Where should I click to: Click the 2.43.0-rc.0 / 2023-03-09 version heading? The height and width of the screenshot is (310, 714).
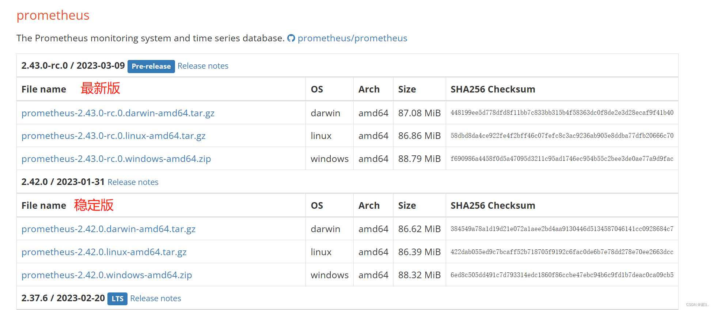coord(73,65)
